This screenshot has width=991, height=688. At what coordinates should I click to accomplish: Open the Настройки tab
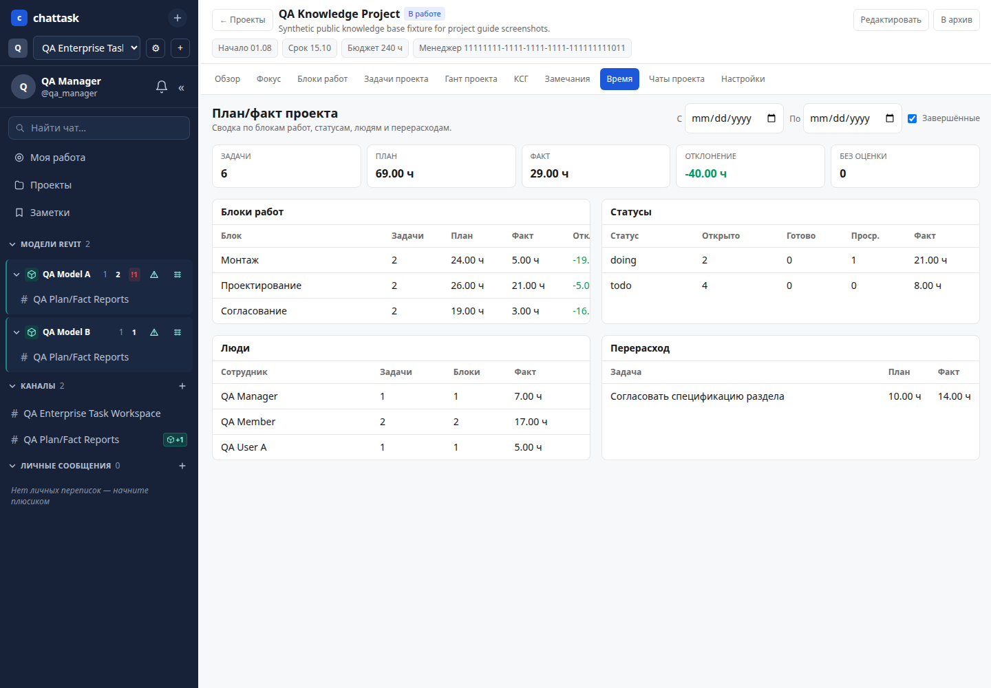(743, 79)
